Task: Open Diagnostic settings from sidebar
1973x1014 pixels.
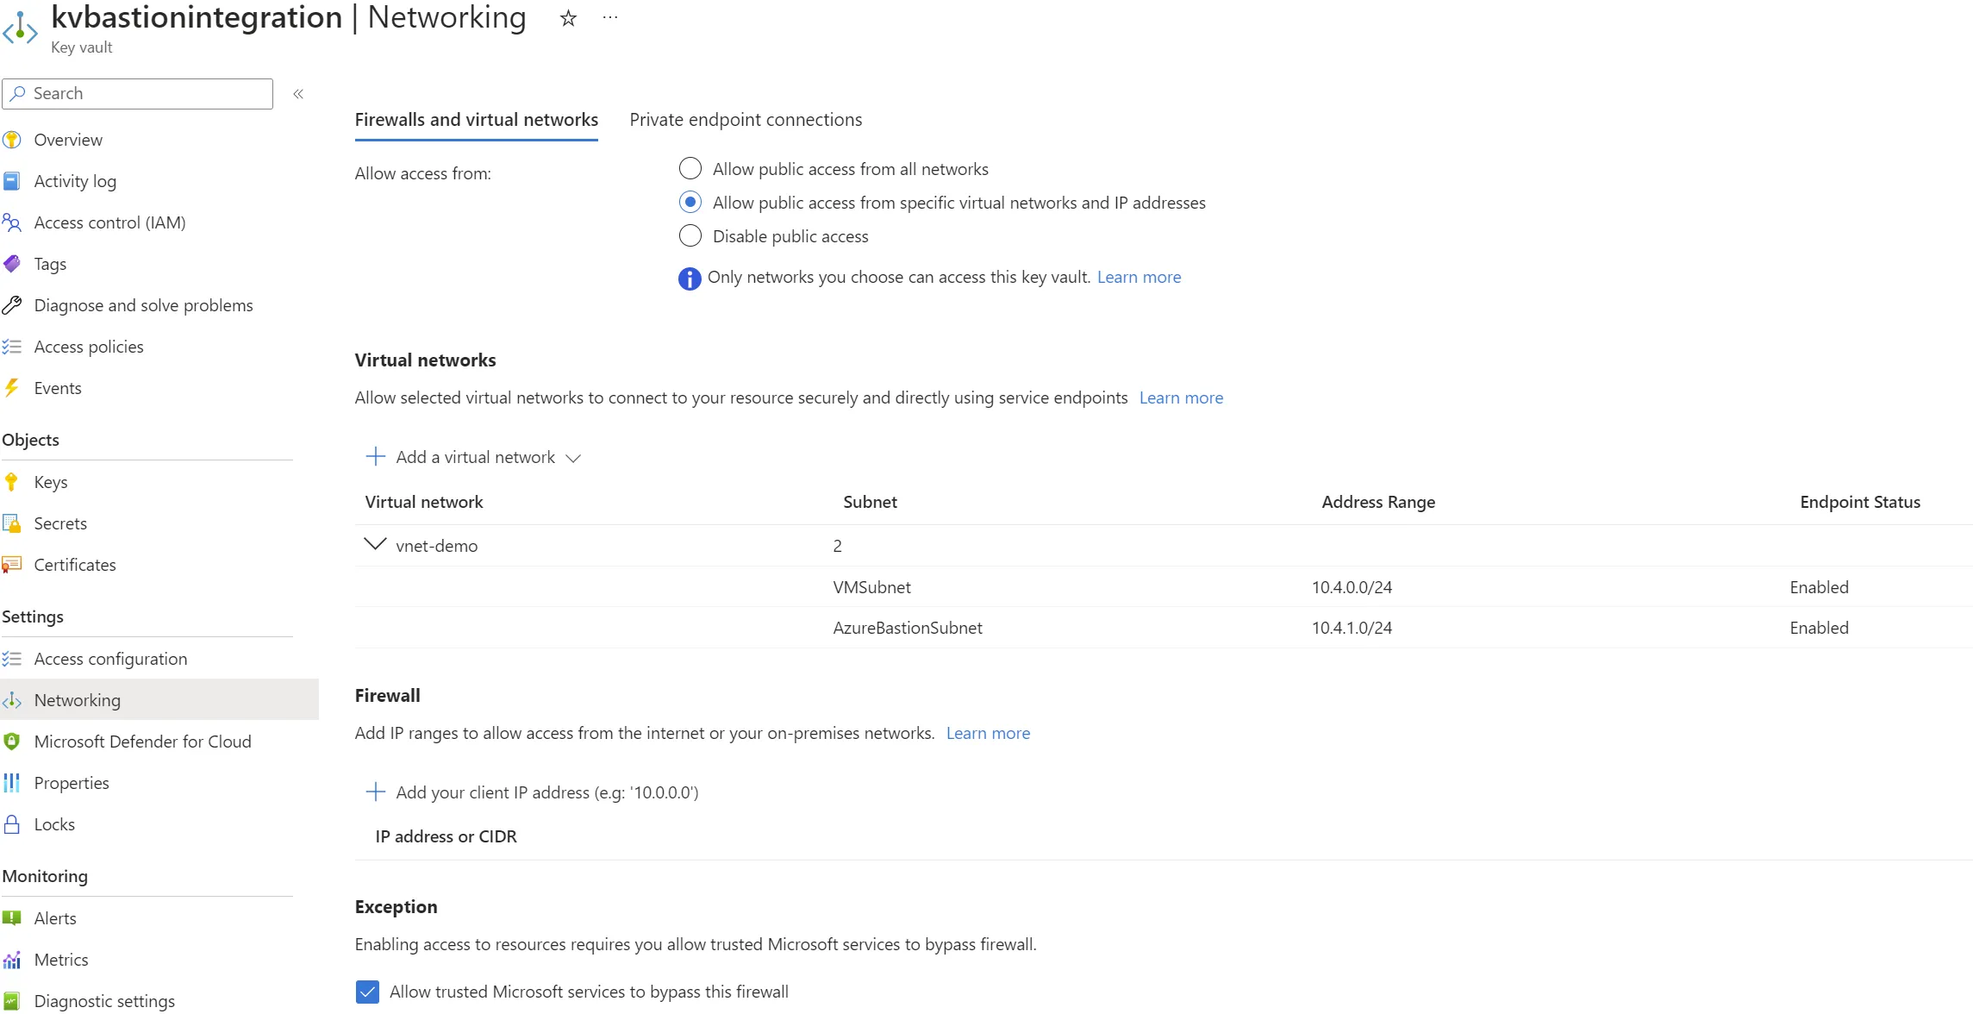Action: click(104, 1001)
